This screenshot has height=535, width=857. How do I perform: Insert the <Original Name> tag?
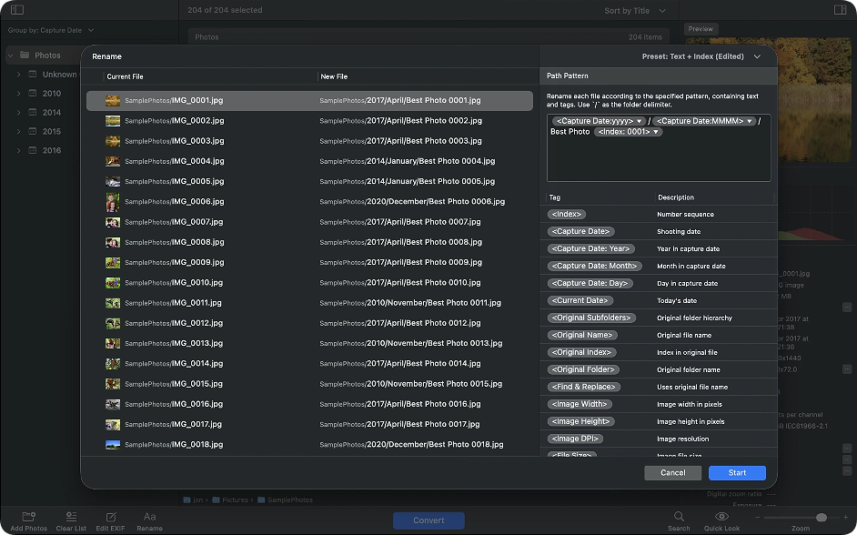[582, 335]
